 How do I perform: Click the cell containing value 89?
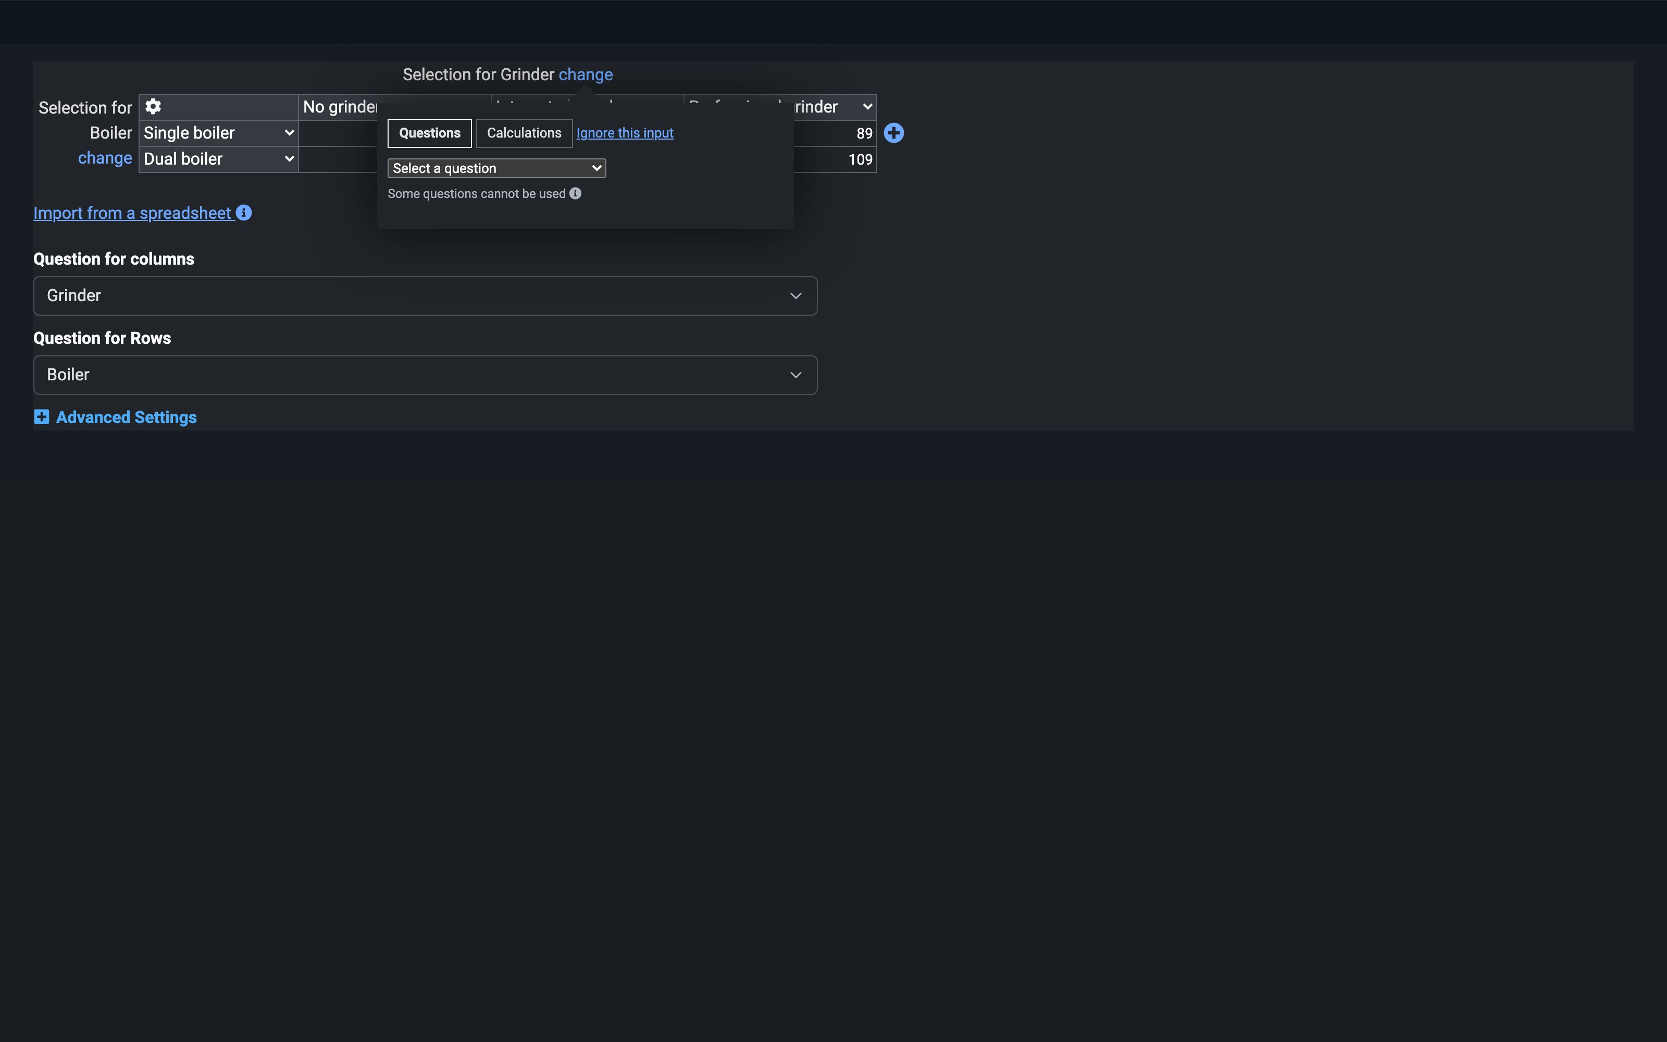point(835,133)
